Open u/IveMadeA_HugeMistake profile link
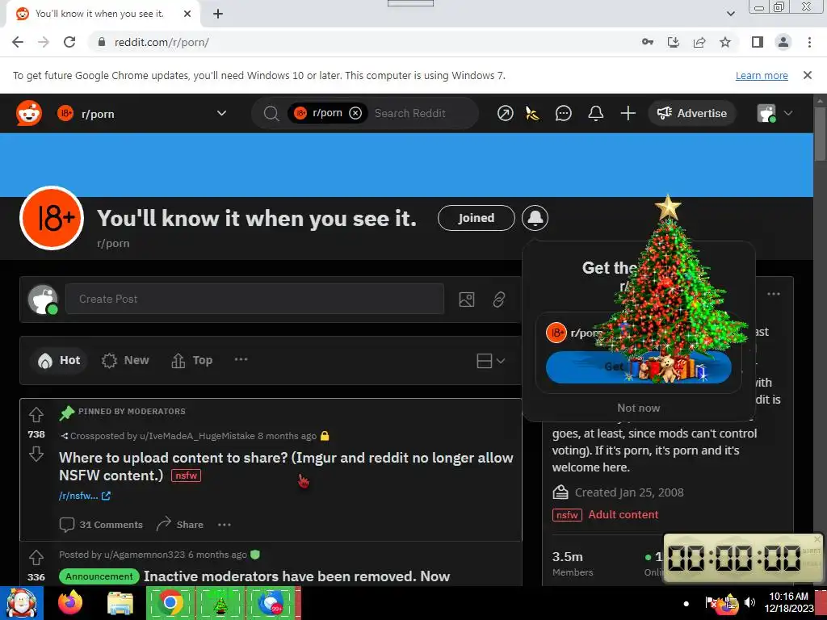 coord(197,436)
